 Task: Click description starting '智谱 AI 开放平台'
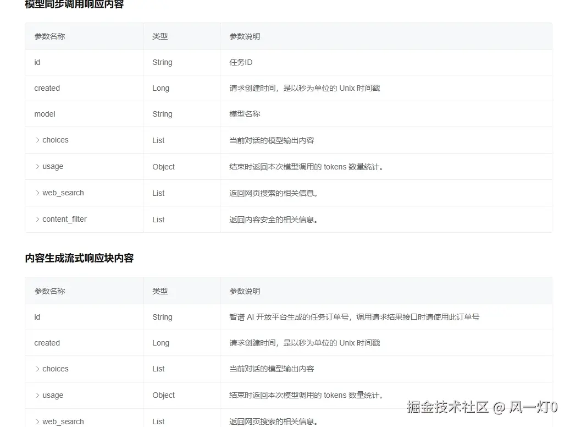354,317
